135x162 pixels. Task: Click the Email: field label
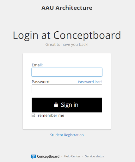point(37,65)
